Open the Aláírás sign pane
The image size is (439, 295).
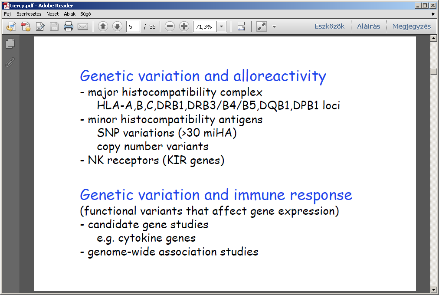point(368,26)
